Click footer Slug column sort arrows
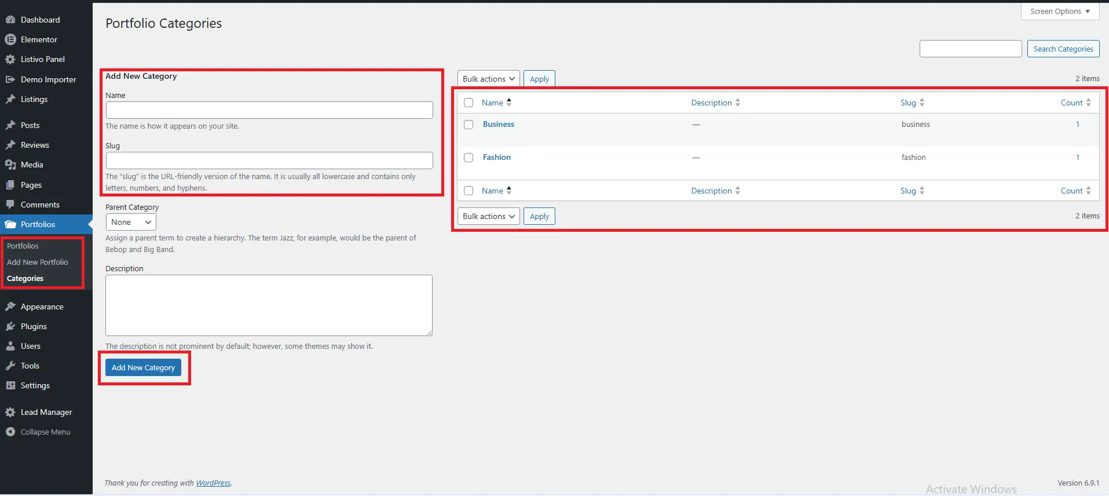 coord(922,191)
